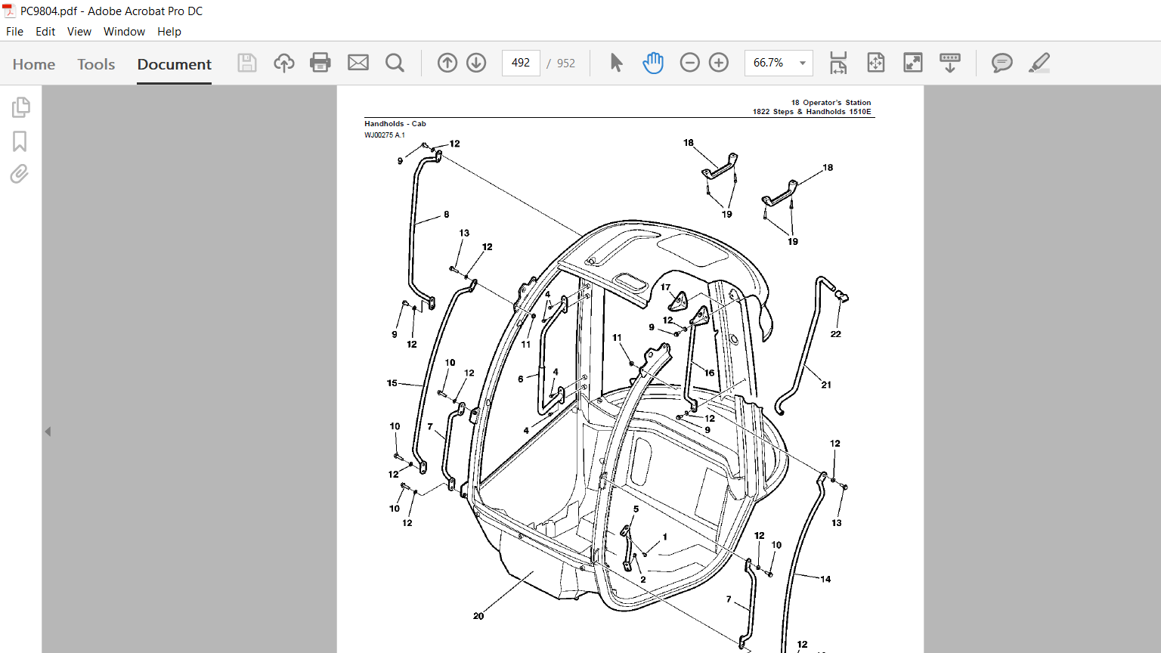Screen dimensions: 1161x653
Task: Enter full screen mode icon
Action: pos(913,63)
